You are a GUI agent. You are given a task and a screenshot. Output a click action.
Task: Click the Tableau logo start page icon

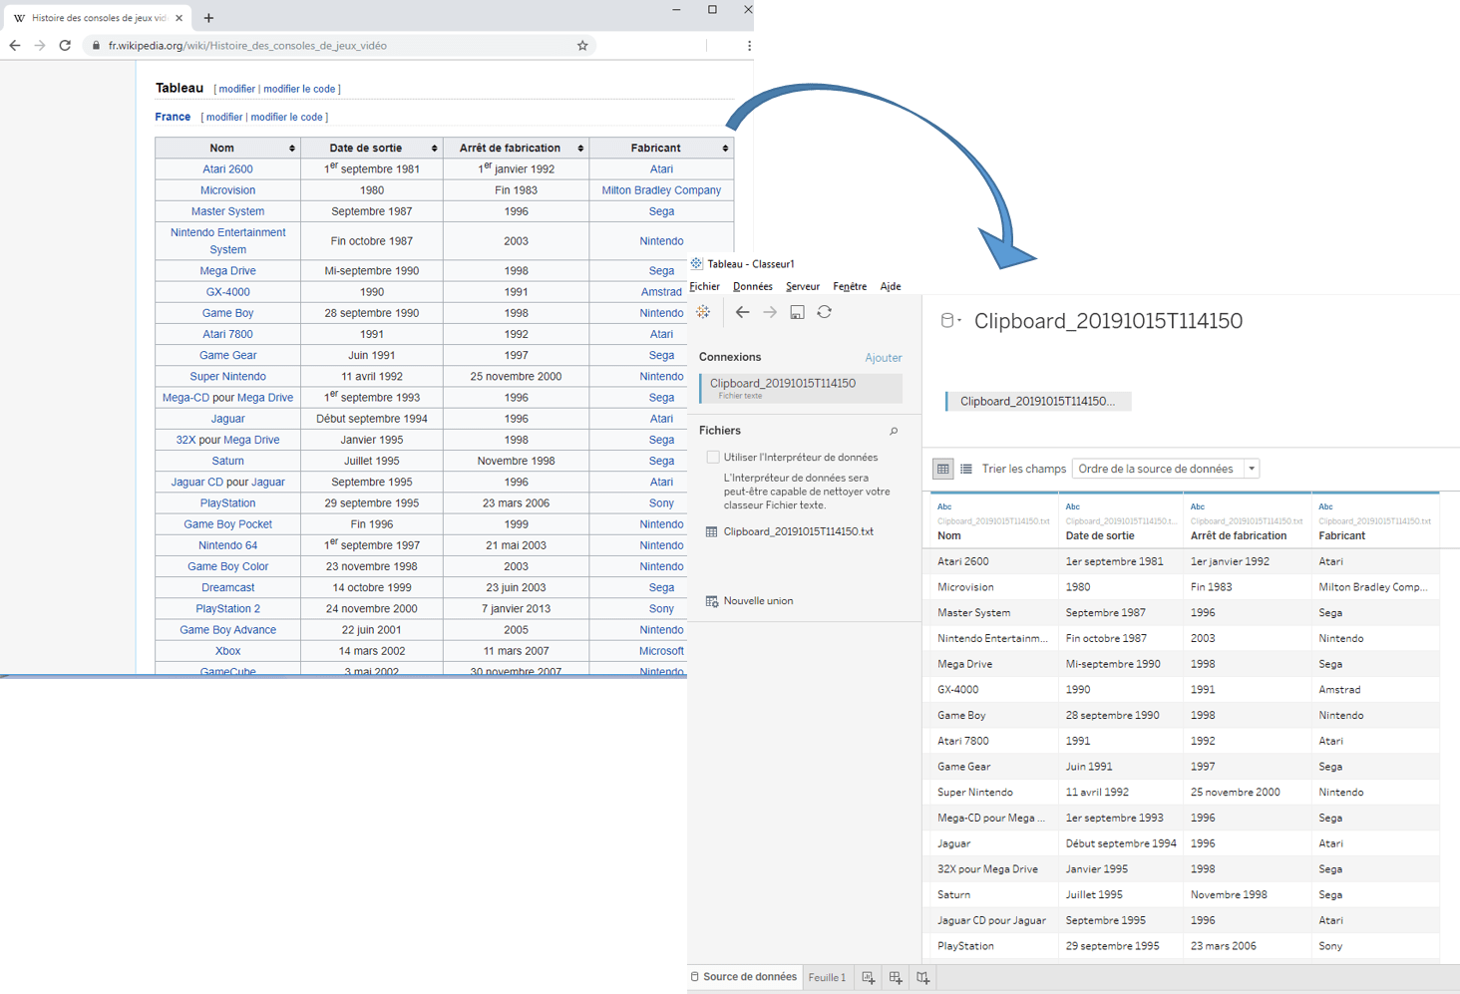tap(703, 312)
